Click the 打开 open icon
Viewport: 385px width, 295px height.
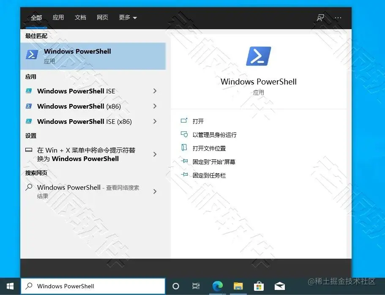(184, 120)
